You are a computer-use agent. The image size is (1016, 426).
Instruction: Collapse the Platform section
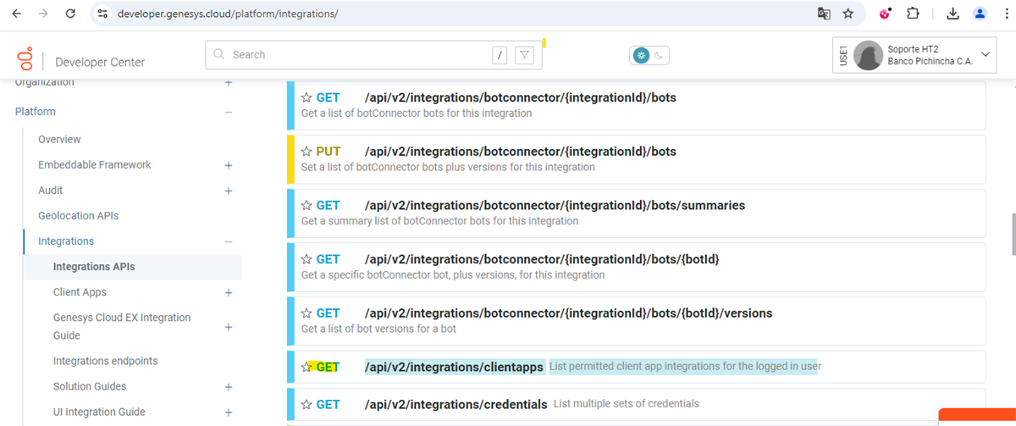coord(228,112)
